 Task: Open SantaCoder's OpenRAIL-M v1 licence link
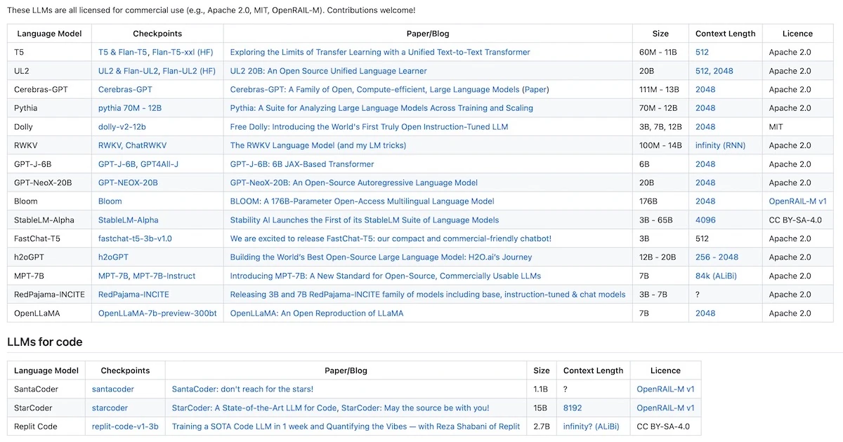665,389
